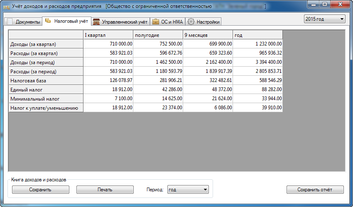353x207 pixels.
Task: Click the cell with value 2 805 853.71
Action: 258,71
